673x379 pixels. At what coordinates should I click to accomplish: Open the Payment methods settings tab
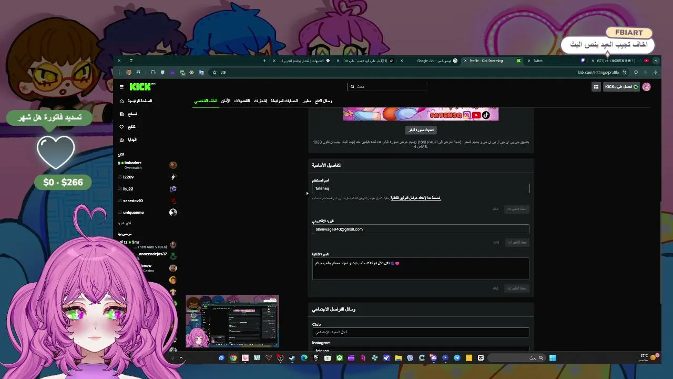click(x=323, y=101)
